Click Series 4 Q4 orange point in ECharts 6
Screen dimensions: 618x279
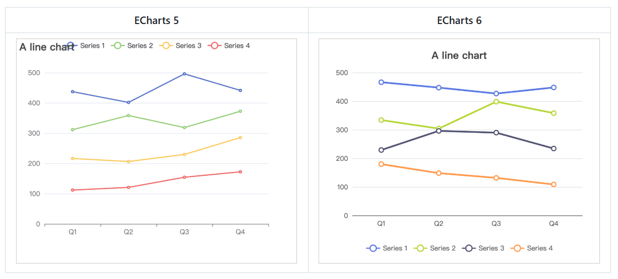[x=553, y=184]
